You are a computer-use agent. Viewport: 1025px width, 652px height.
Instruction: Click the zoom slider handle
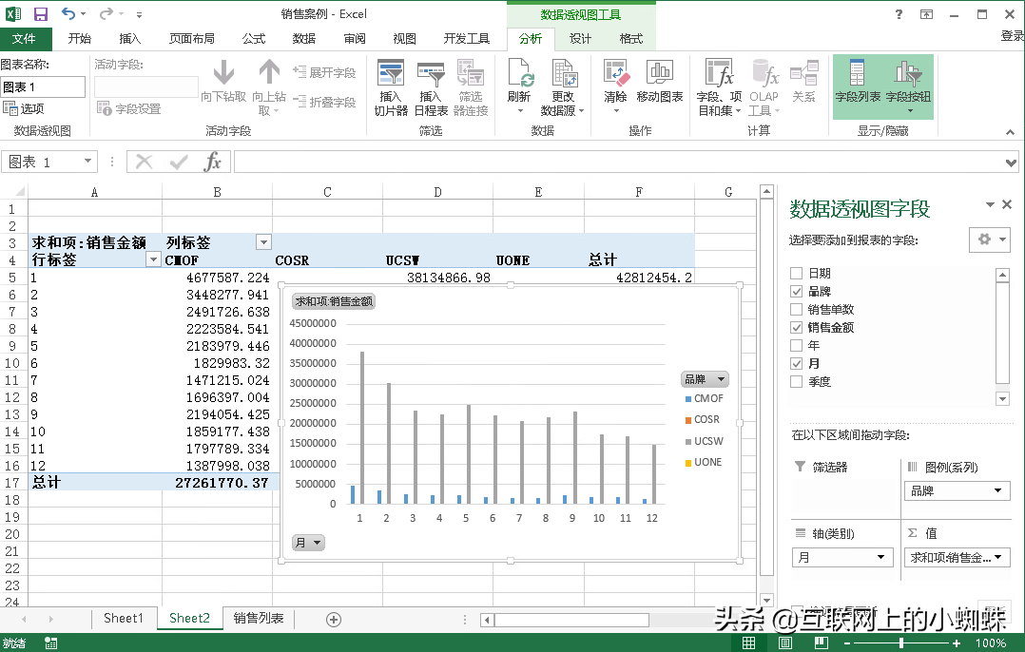tap(901, 643)
